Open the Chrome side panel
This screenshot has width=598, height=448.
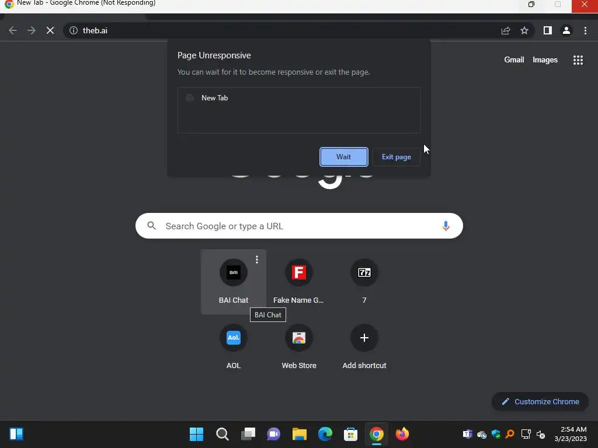tap(548, 30)
